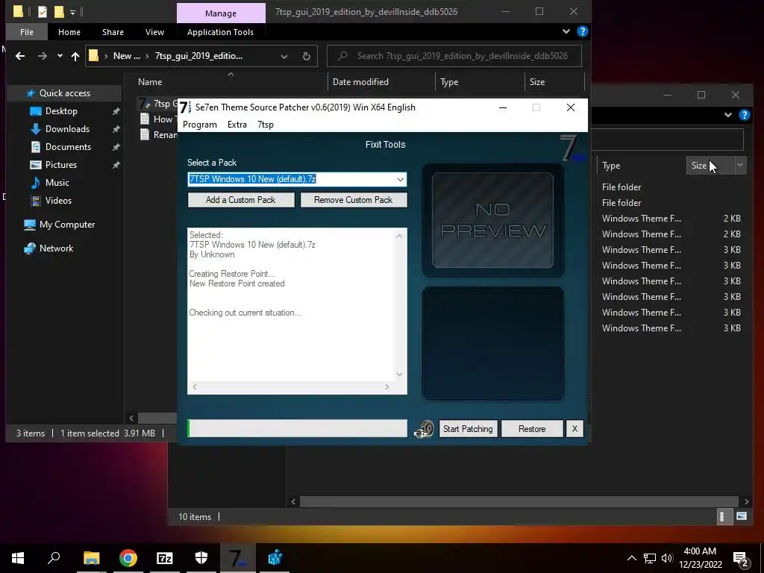Open File Explorer from the taskbar
764x573 pixels.
tap(91, 558)
